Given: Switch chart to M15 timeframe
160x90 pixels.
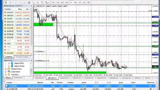Looking at the screenshot, I should [62, 2].
